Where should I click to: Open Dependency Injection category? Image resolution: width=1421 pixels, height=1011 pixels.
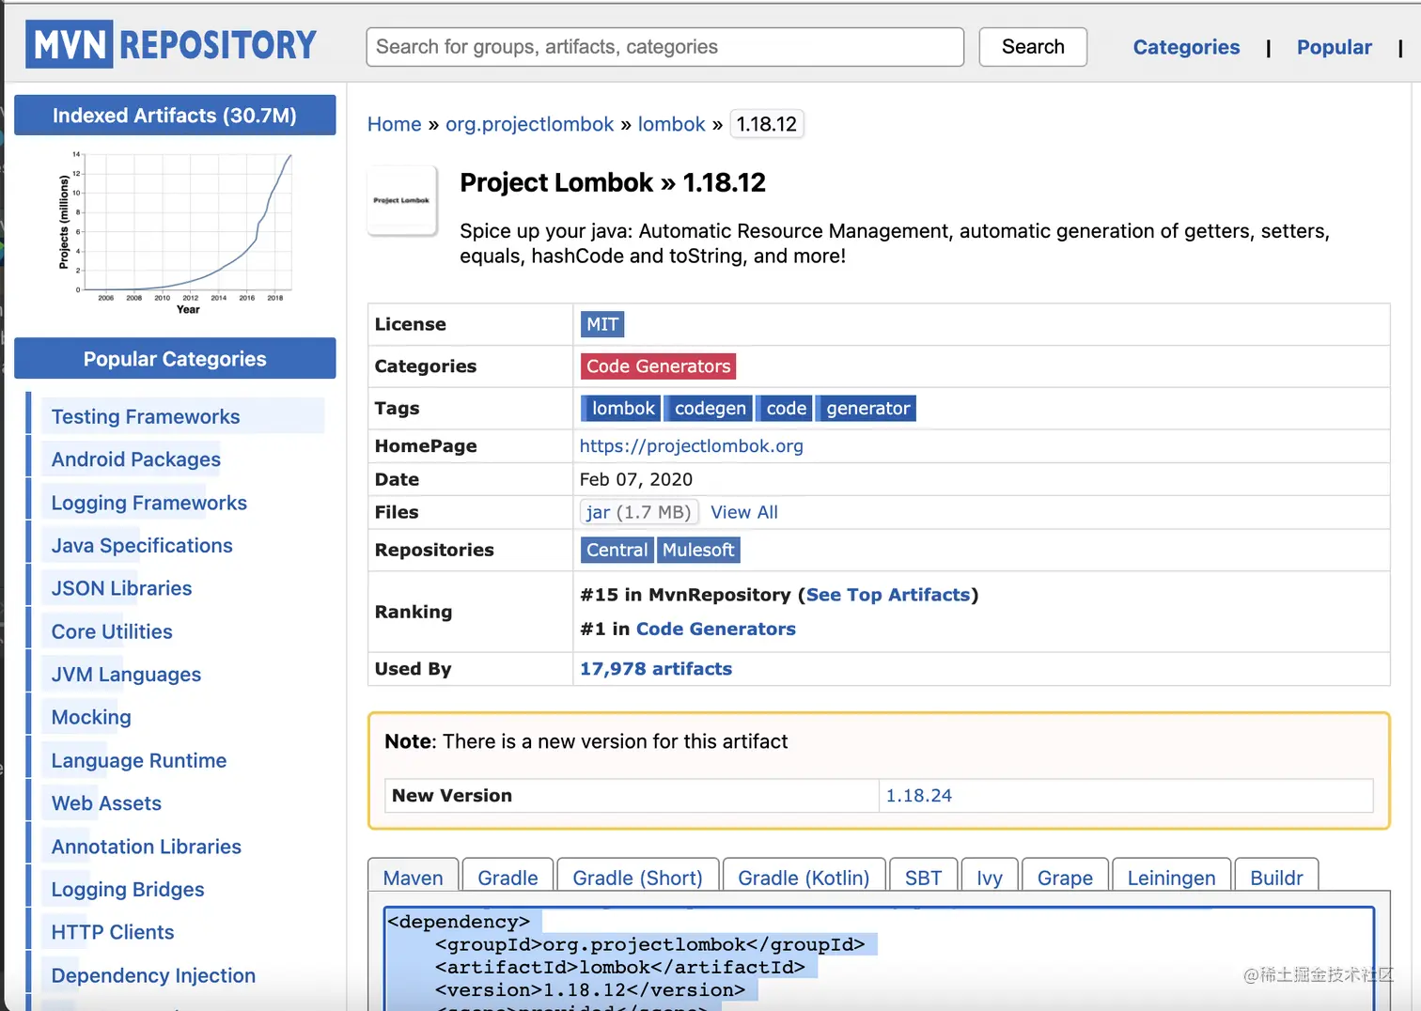pos(154,975)
